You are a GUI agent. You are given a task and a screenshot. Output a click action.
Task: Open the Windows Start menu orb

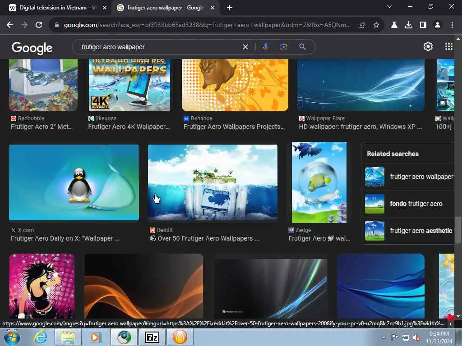[12, 337]
